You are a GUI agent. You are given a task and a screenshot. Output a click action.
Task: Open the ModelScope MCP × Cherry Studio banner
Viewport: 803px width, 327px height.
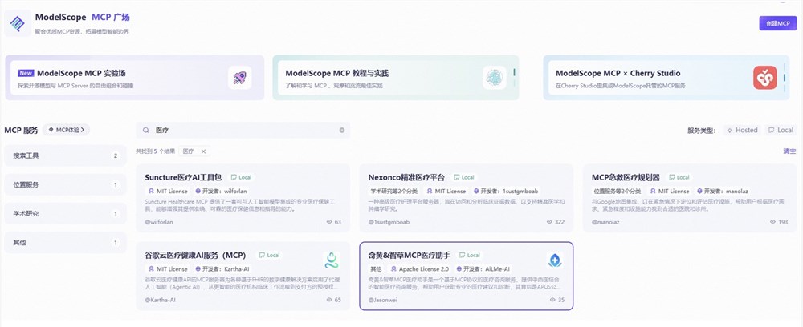coord(666,78)
